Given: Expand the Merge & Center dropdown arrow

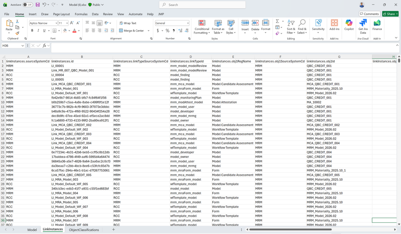Looking at the screenshot, I should 149,30.
